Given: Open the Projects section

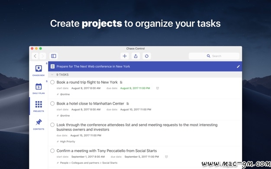Looking at the screenshot, I should tap(39, 106).
